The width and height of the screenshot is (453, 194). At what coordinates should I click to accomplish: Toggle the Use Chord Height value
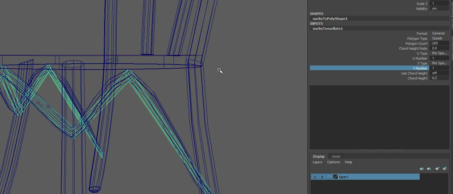click(x=439, y=73)
